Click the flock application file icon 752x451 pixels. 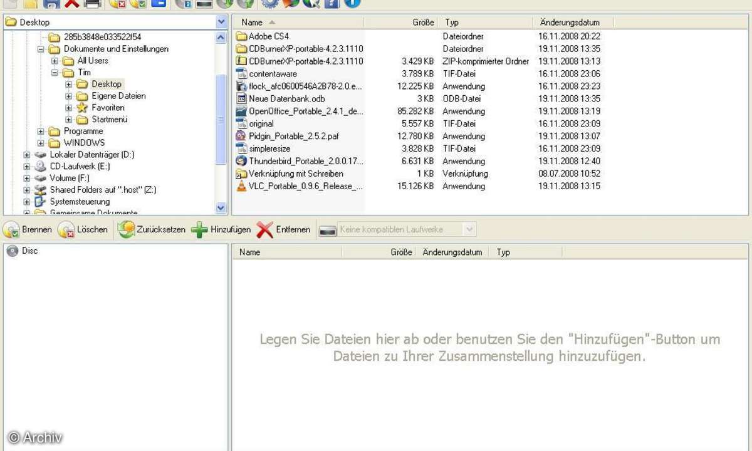[241, 86]
